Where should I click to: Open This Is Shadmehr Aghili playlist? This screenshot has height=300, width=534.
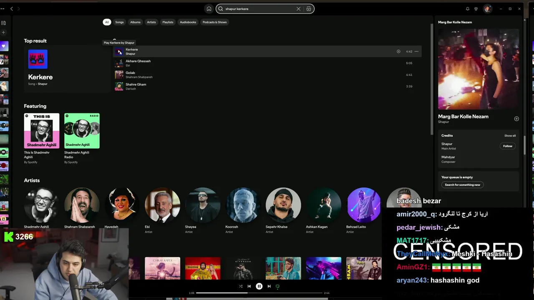click(42, 139)
